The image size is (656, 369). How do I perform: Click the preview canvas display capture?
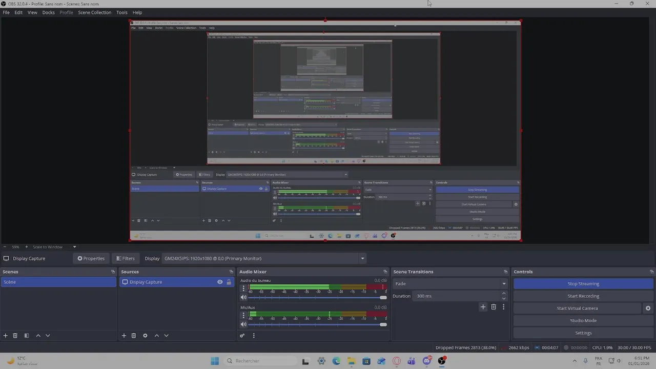click(325, 131)
